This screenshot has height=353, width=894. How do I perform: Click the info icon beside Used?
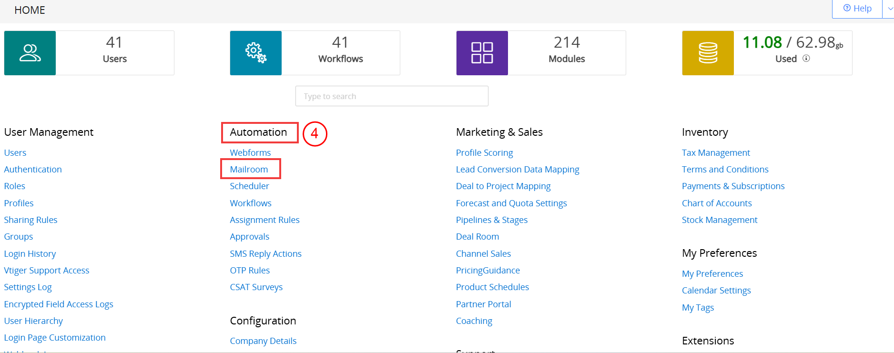pos(806,59)
